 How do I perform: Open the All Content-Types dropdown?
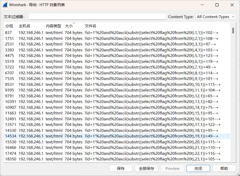point(216,17)
